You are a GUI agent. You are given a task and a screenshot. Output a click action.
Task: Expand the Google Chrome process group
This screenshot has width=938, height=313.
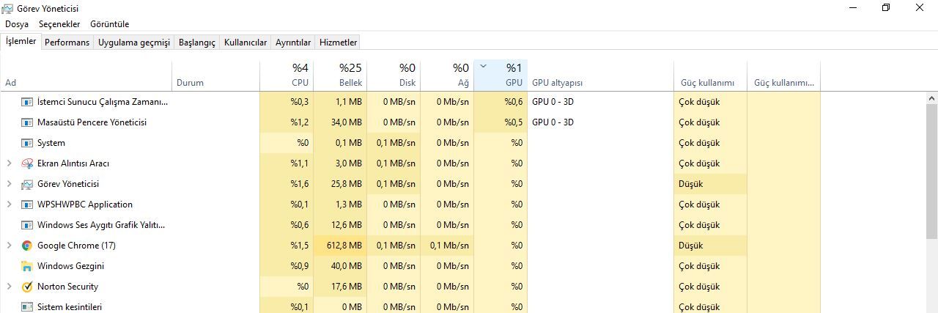click(9, 246)
